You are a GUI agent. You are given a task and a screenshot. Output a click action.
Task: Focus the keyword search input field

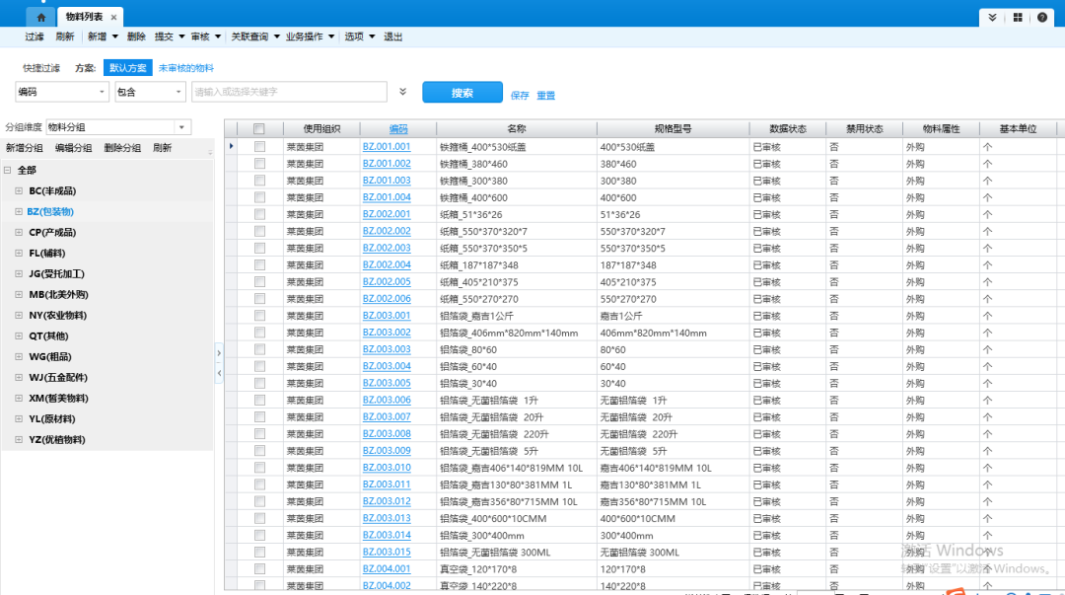[289, 92]
